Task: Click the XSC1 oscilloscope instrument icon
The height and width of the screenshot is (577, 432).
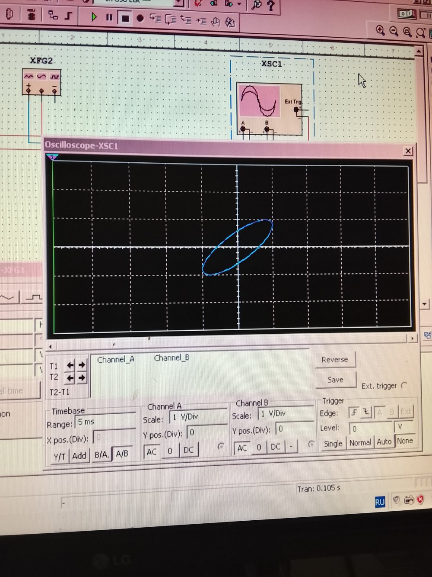Action: (x=269, y=105)
